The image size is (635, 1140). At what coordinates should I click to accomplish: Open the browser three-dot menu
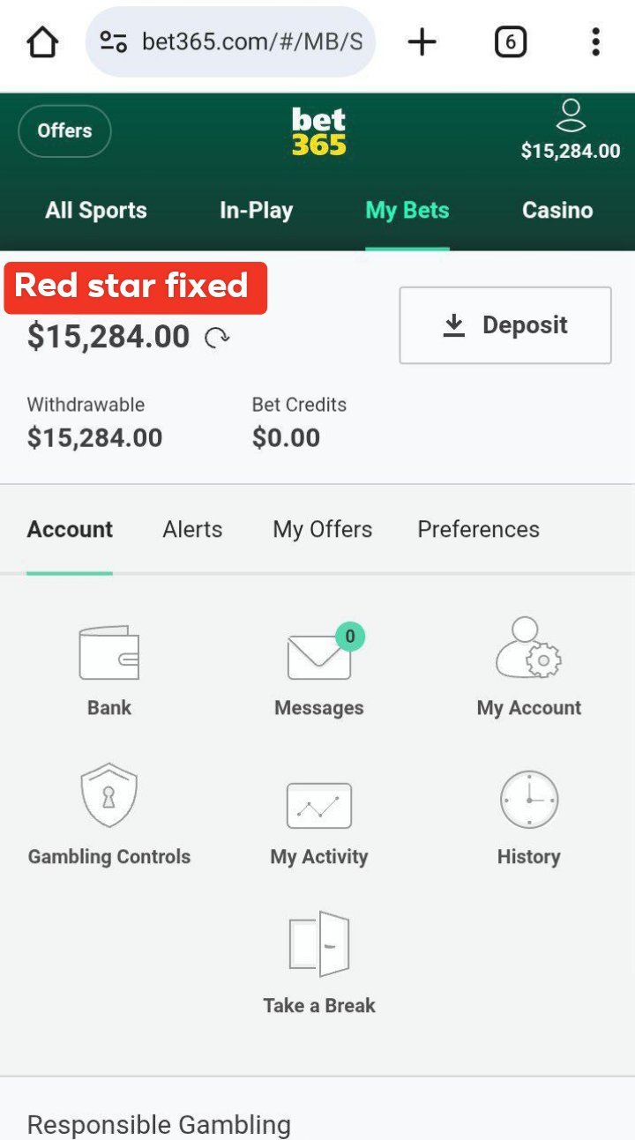coord(595,41)
